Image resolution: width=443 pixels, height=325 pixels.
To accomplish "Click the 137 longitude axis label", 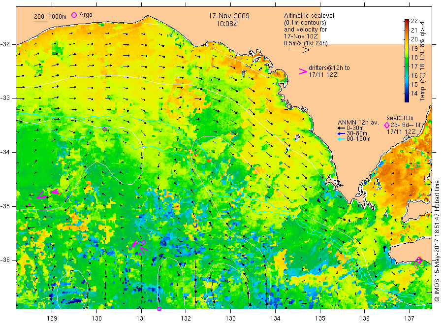I will point(409,319).
